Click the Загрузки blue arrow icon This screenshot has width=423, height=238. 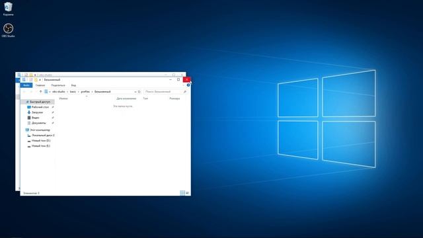click(x=29, y=112)
